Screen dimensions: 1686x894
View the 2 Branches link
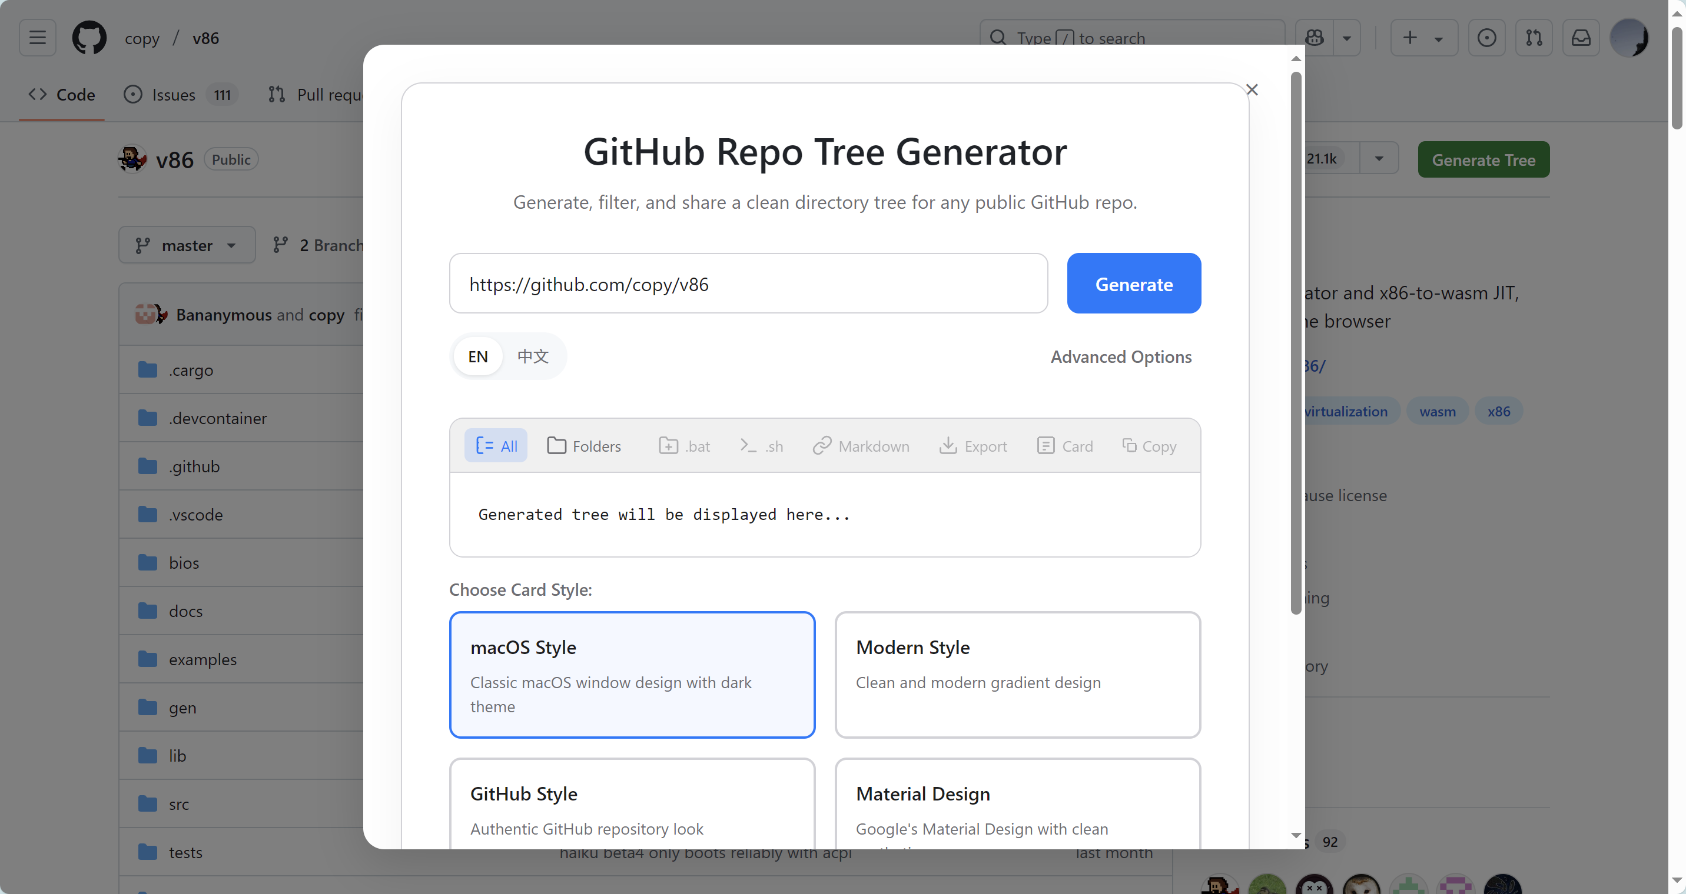(x=318, y=245)
